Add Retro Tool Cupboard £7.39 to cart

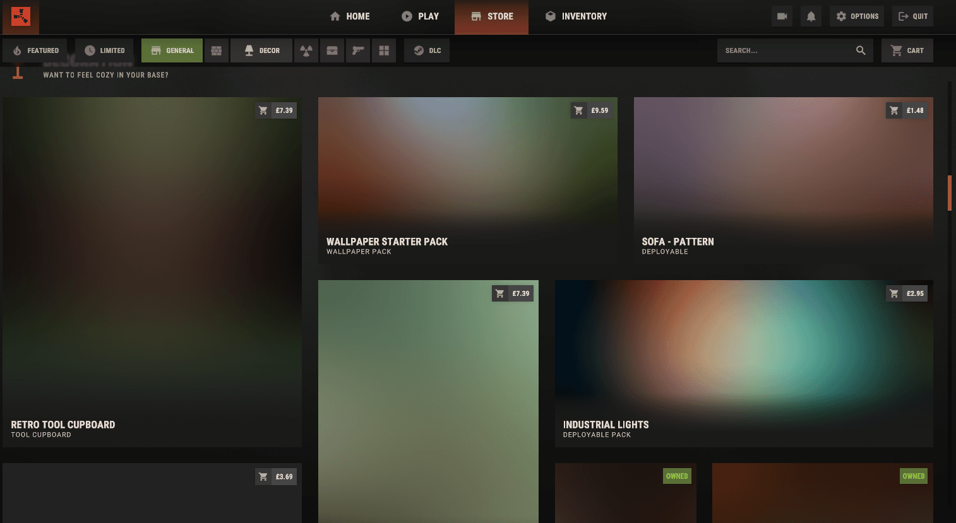point(276,110)
